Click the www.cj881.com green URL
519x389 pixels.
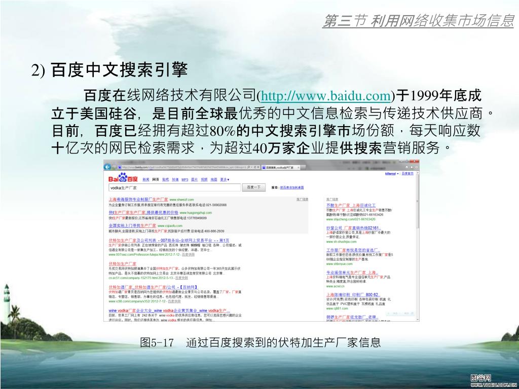[337, 308]
